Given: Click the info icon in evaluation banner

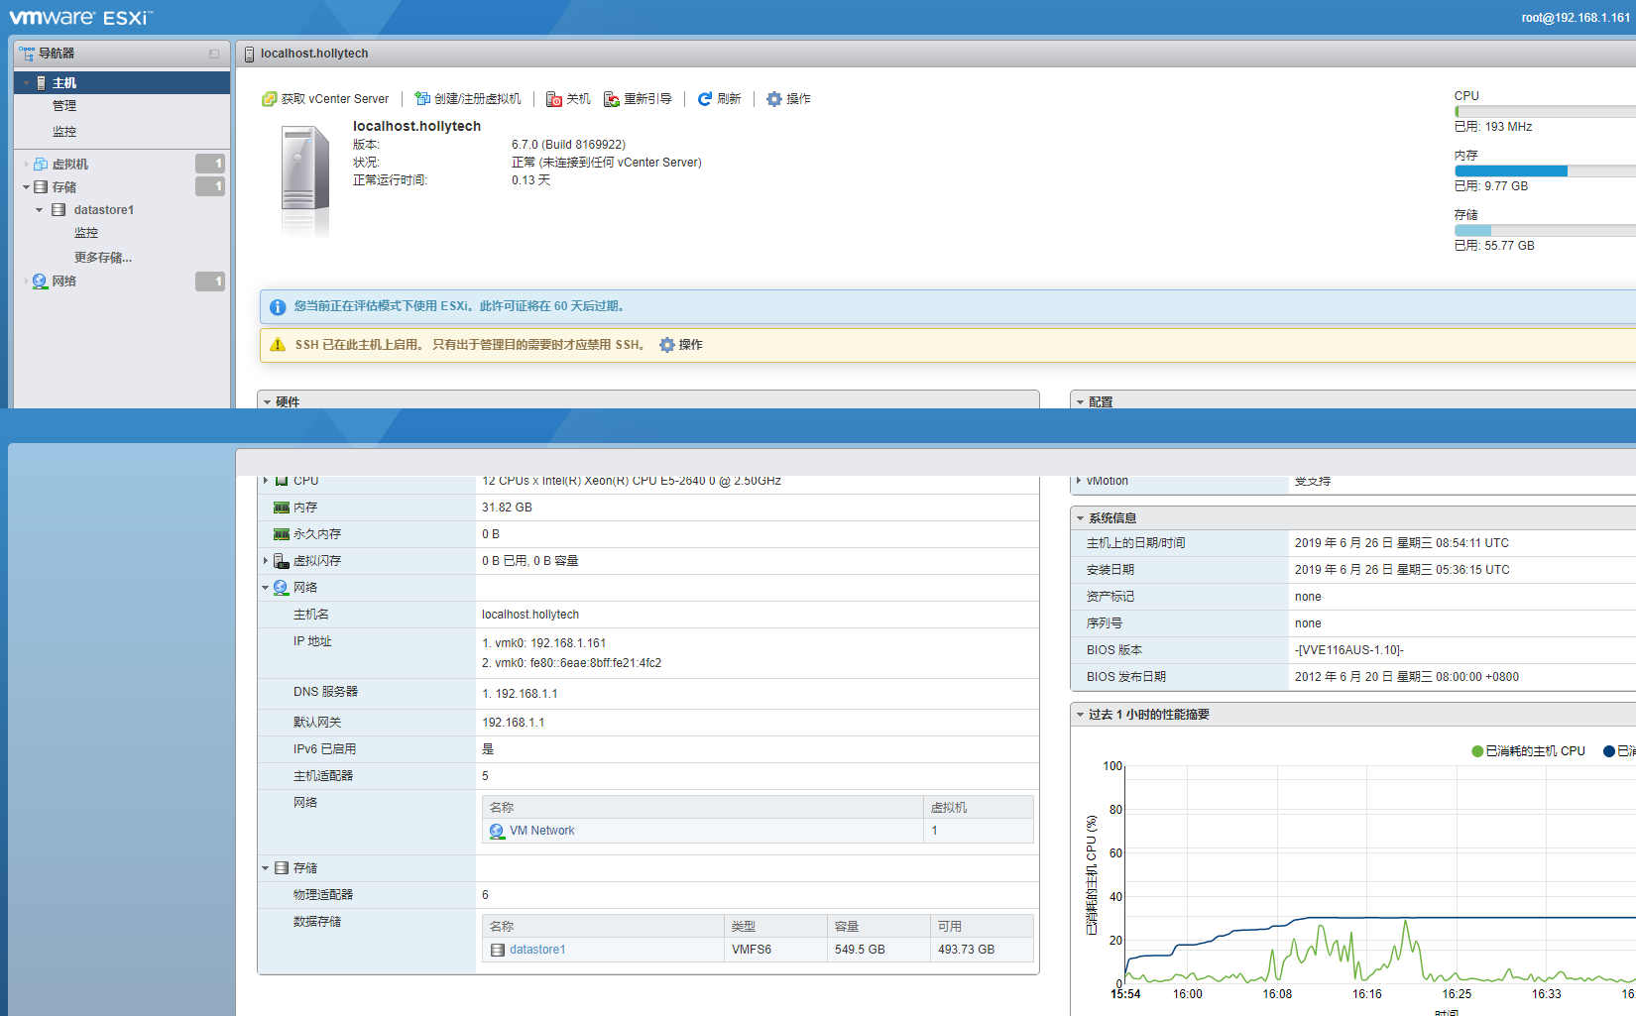Looking at the screenshot, I should pos(278,307).
